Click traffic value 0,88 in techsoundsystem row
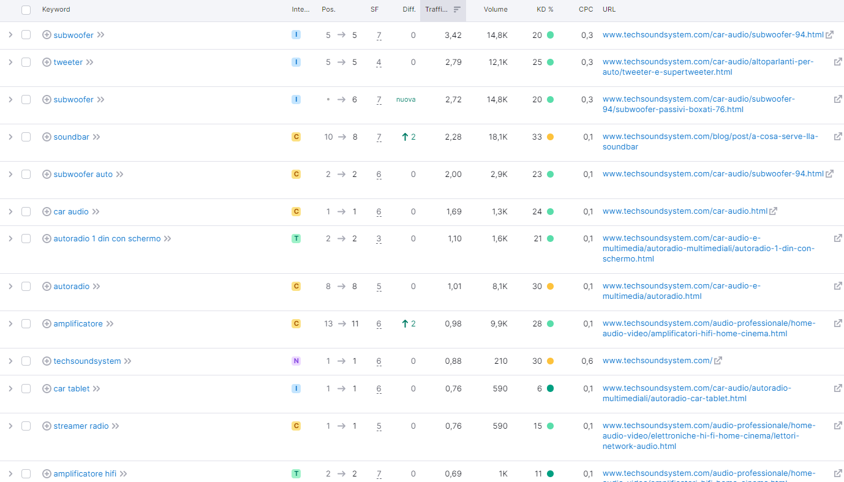Screen dimensions: 844x482 coord(454,361)
